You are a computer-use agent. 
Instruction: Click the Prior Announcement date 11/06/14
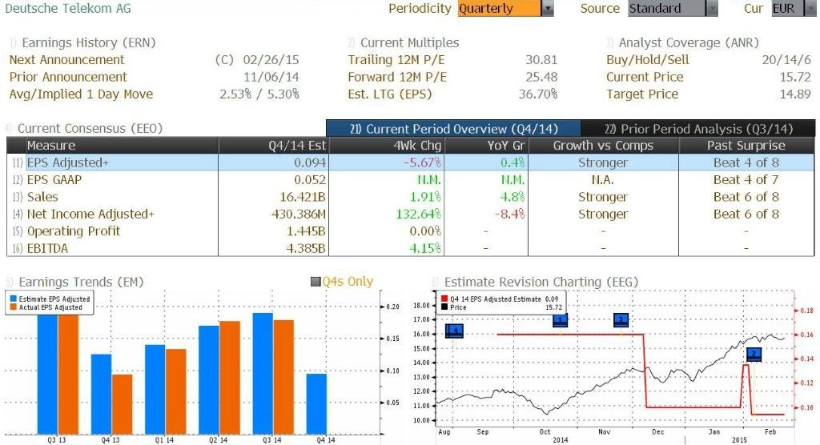271,77
